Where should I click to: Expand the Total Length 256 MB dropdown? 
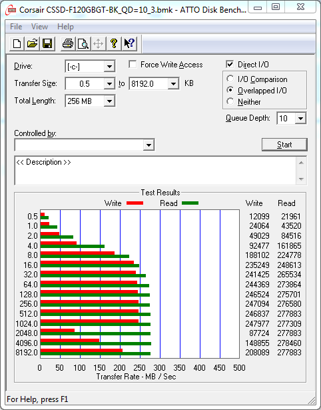point(109,101)
